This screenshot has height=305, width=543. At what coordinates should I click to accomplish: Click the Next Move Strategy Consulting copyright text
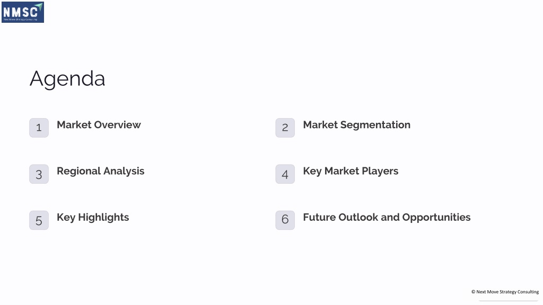pos(505,292)
